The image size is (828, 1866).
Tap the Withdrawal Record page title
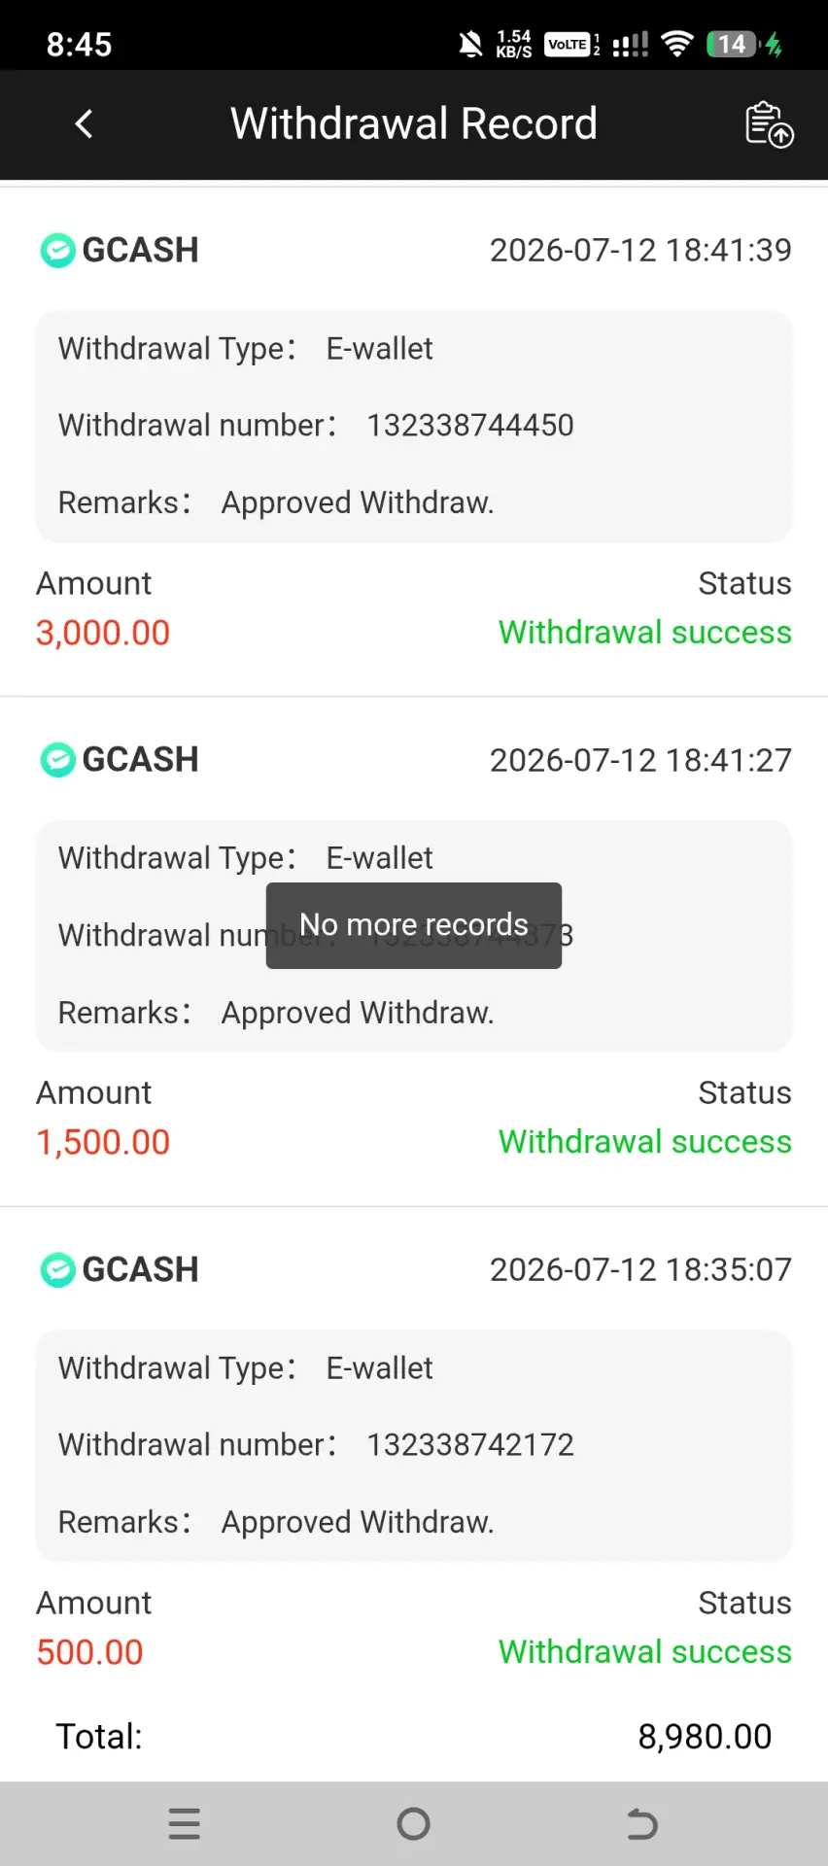click(x=414, y=123)
